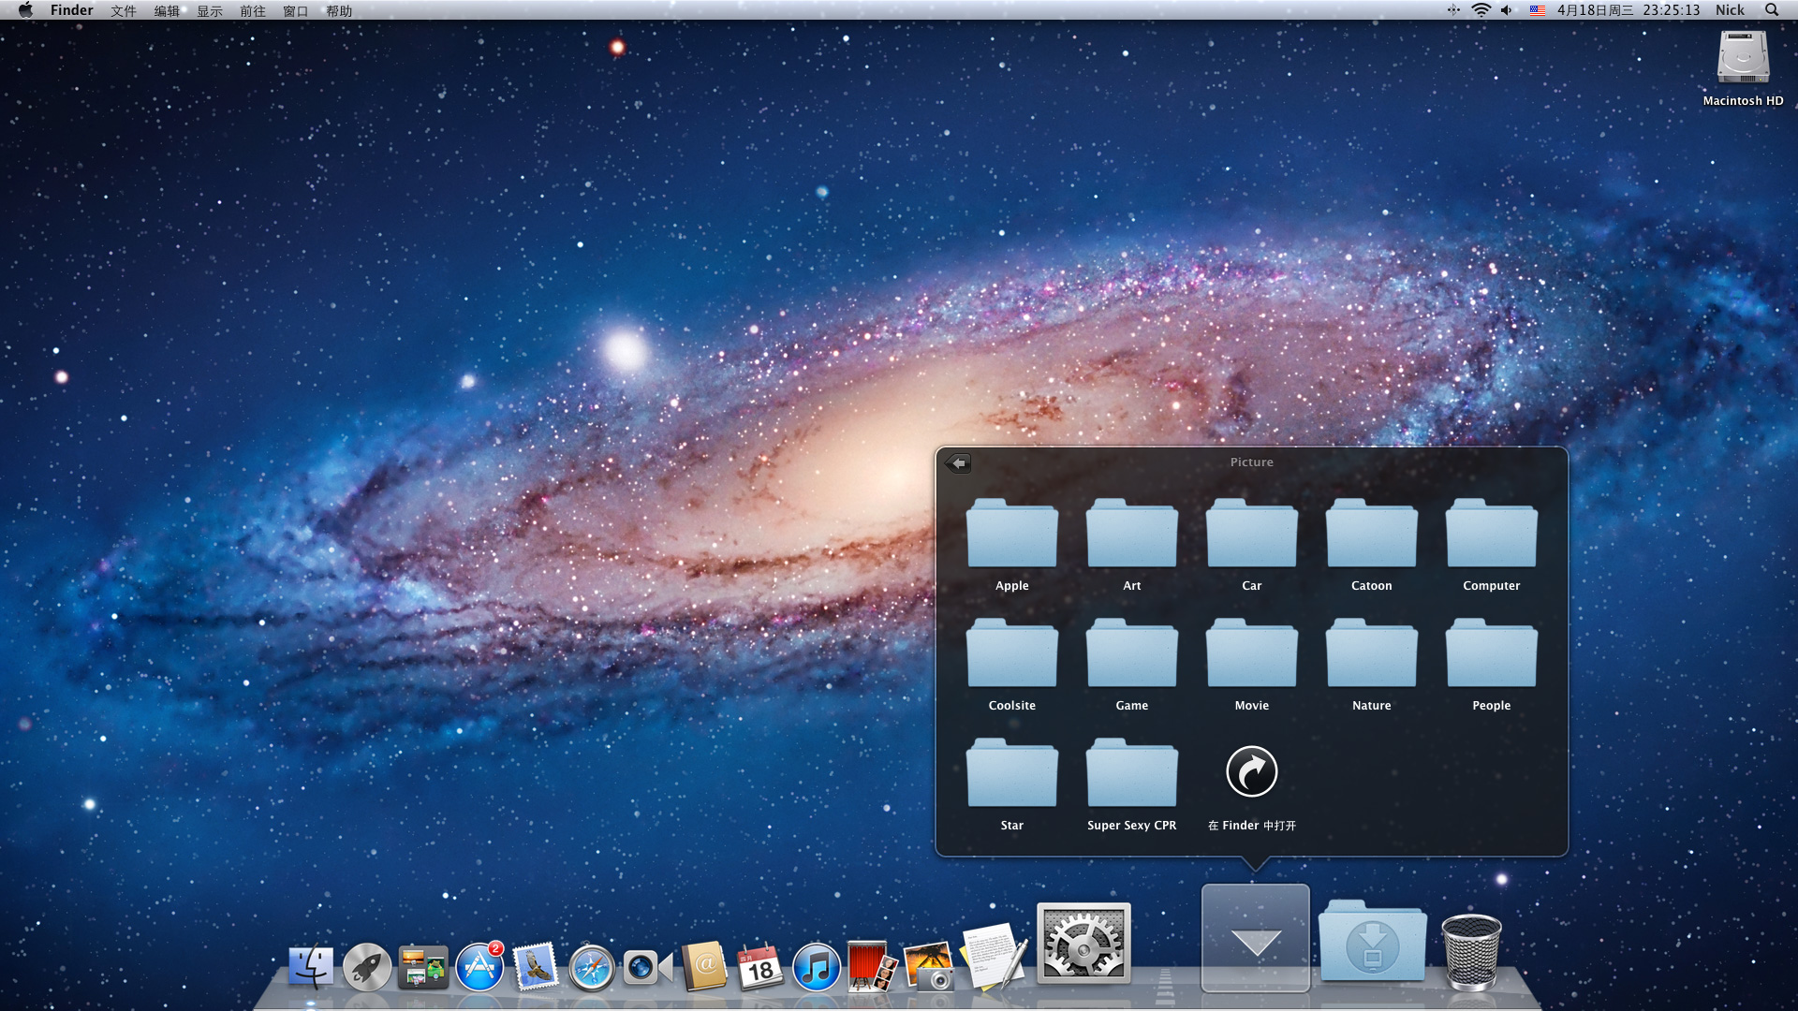Open the Nature folder

(x=1371, y=653)
